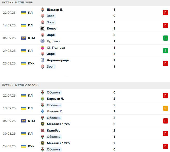Click the KUK league label on 23.08.25
The width and height of the screenshot is (170, 152).
point(31,63)
